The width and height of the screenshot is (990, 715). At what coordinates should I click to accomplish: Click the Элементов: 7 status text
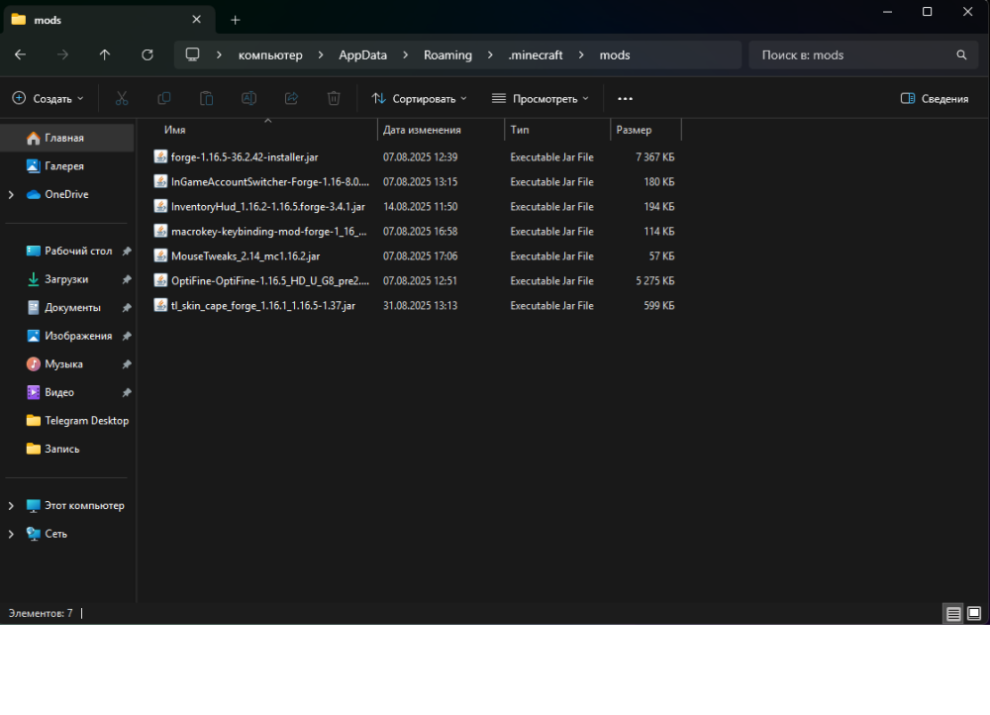click(x=41, y=613)
